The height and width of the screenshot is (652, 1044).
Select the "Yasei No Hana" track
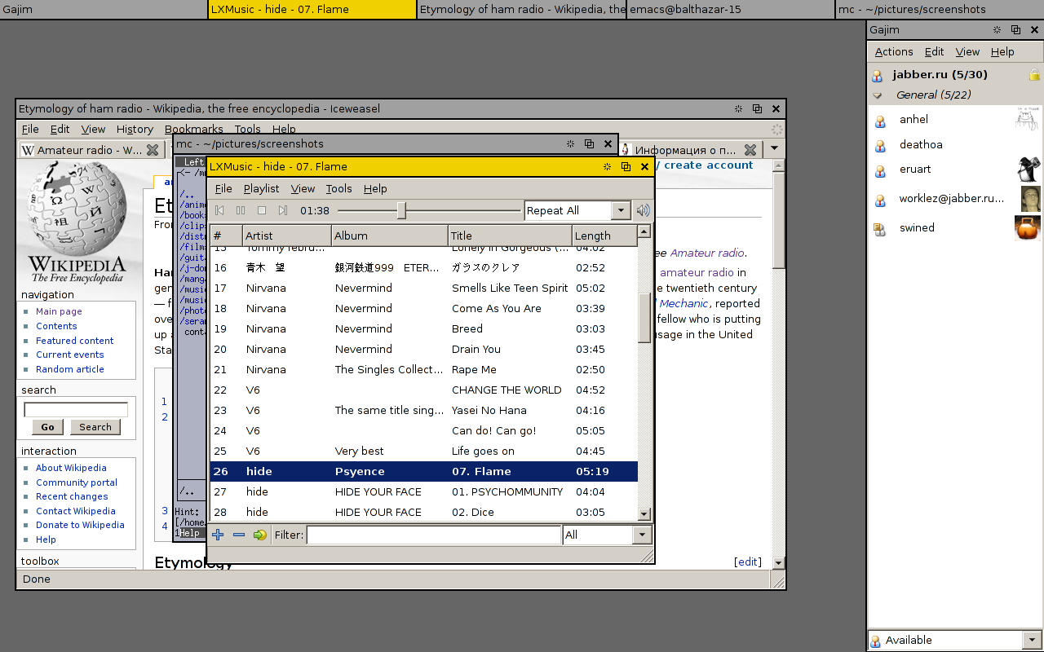[x=423, y=410]
